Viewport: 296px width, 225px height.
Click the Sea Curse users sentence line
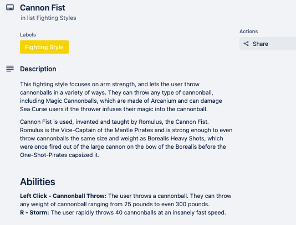pos(114,109)
